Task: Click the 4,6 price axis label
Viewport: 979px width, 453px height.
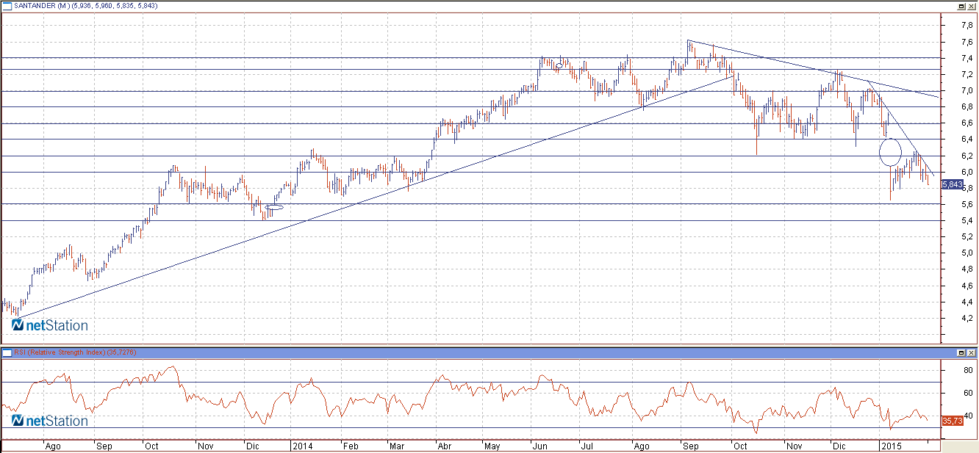Action: [968, 286]
